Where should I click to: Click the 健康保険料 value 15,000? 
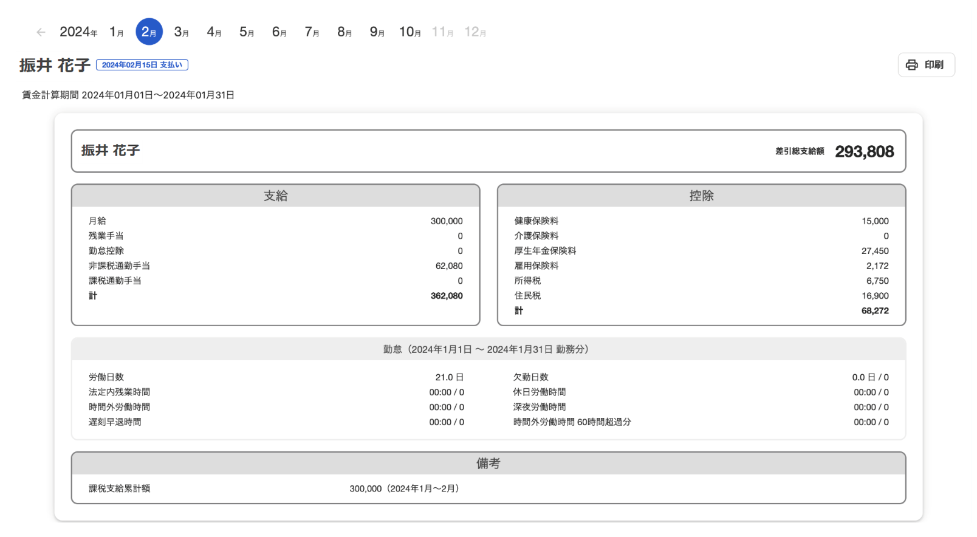(875, 221)
